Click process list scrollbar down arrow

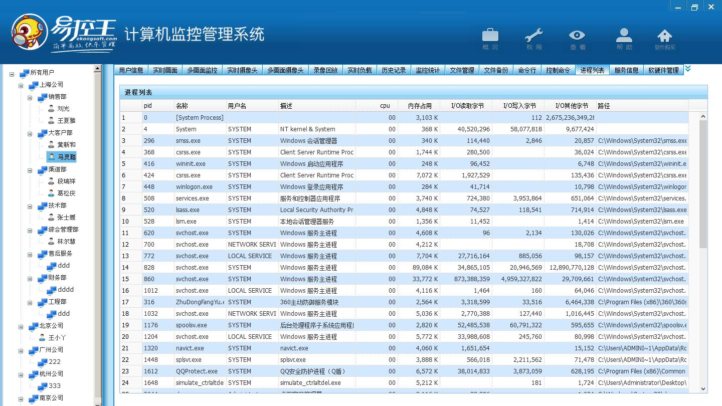[703, 388]
